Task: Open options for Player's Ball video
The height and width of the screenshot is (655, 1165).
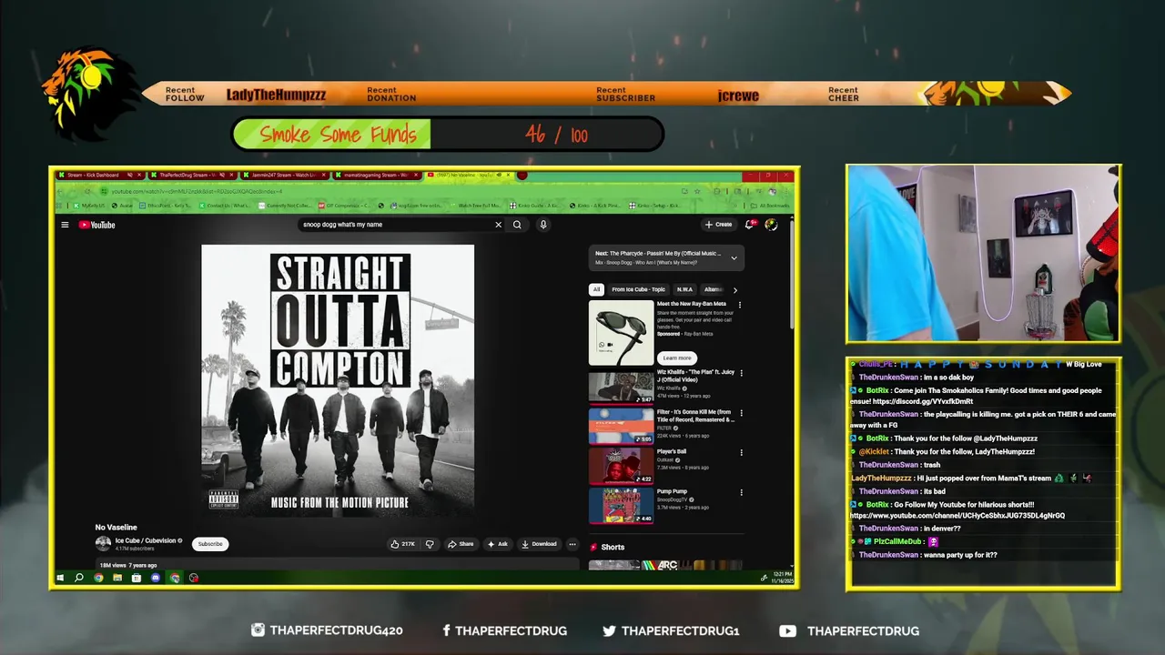Action: tap(741, 452)
